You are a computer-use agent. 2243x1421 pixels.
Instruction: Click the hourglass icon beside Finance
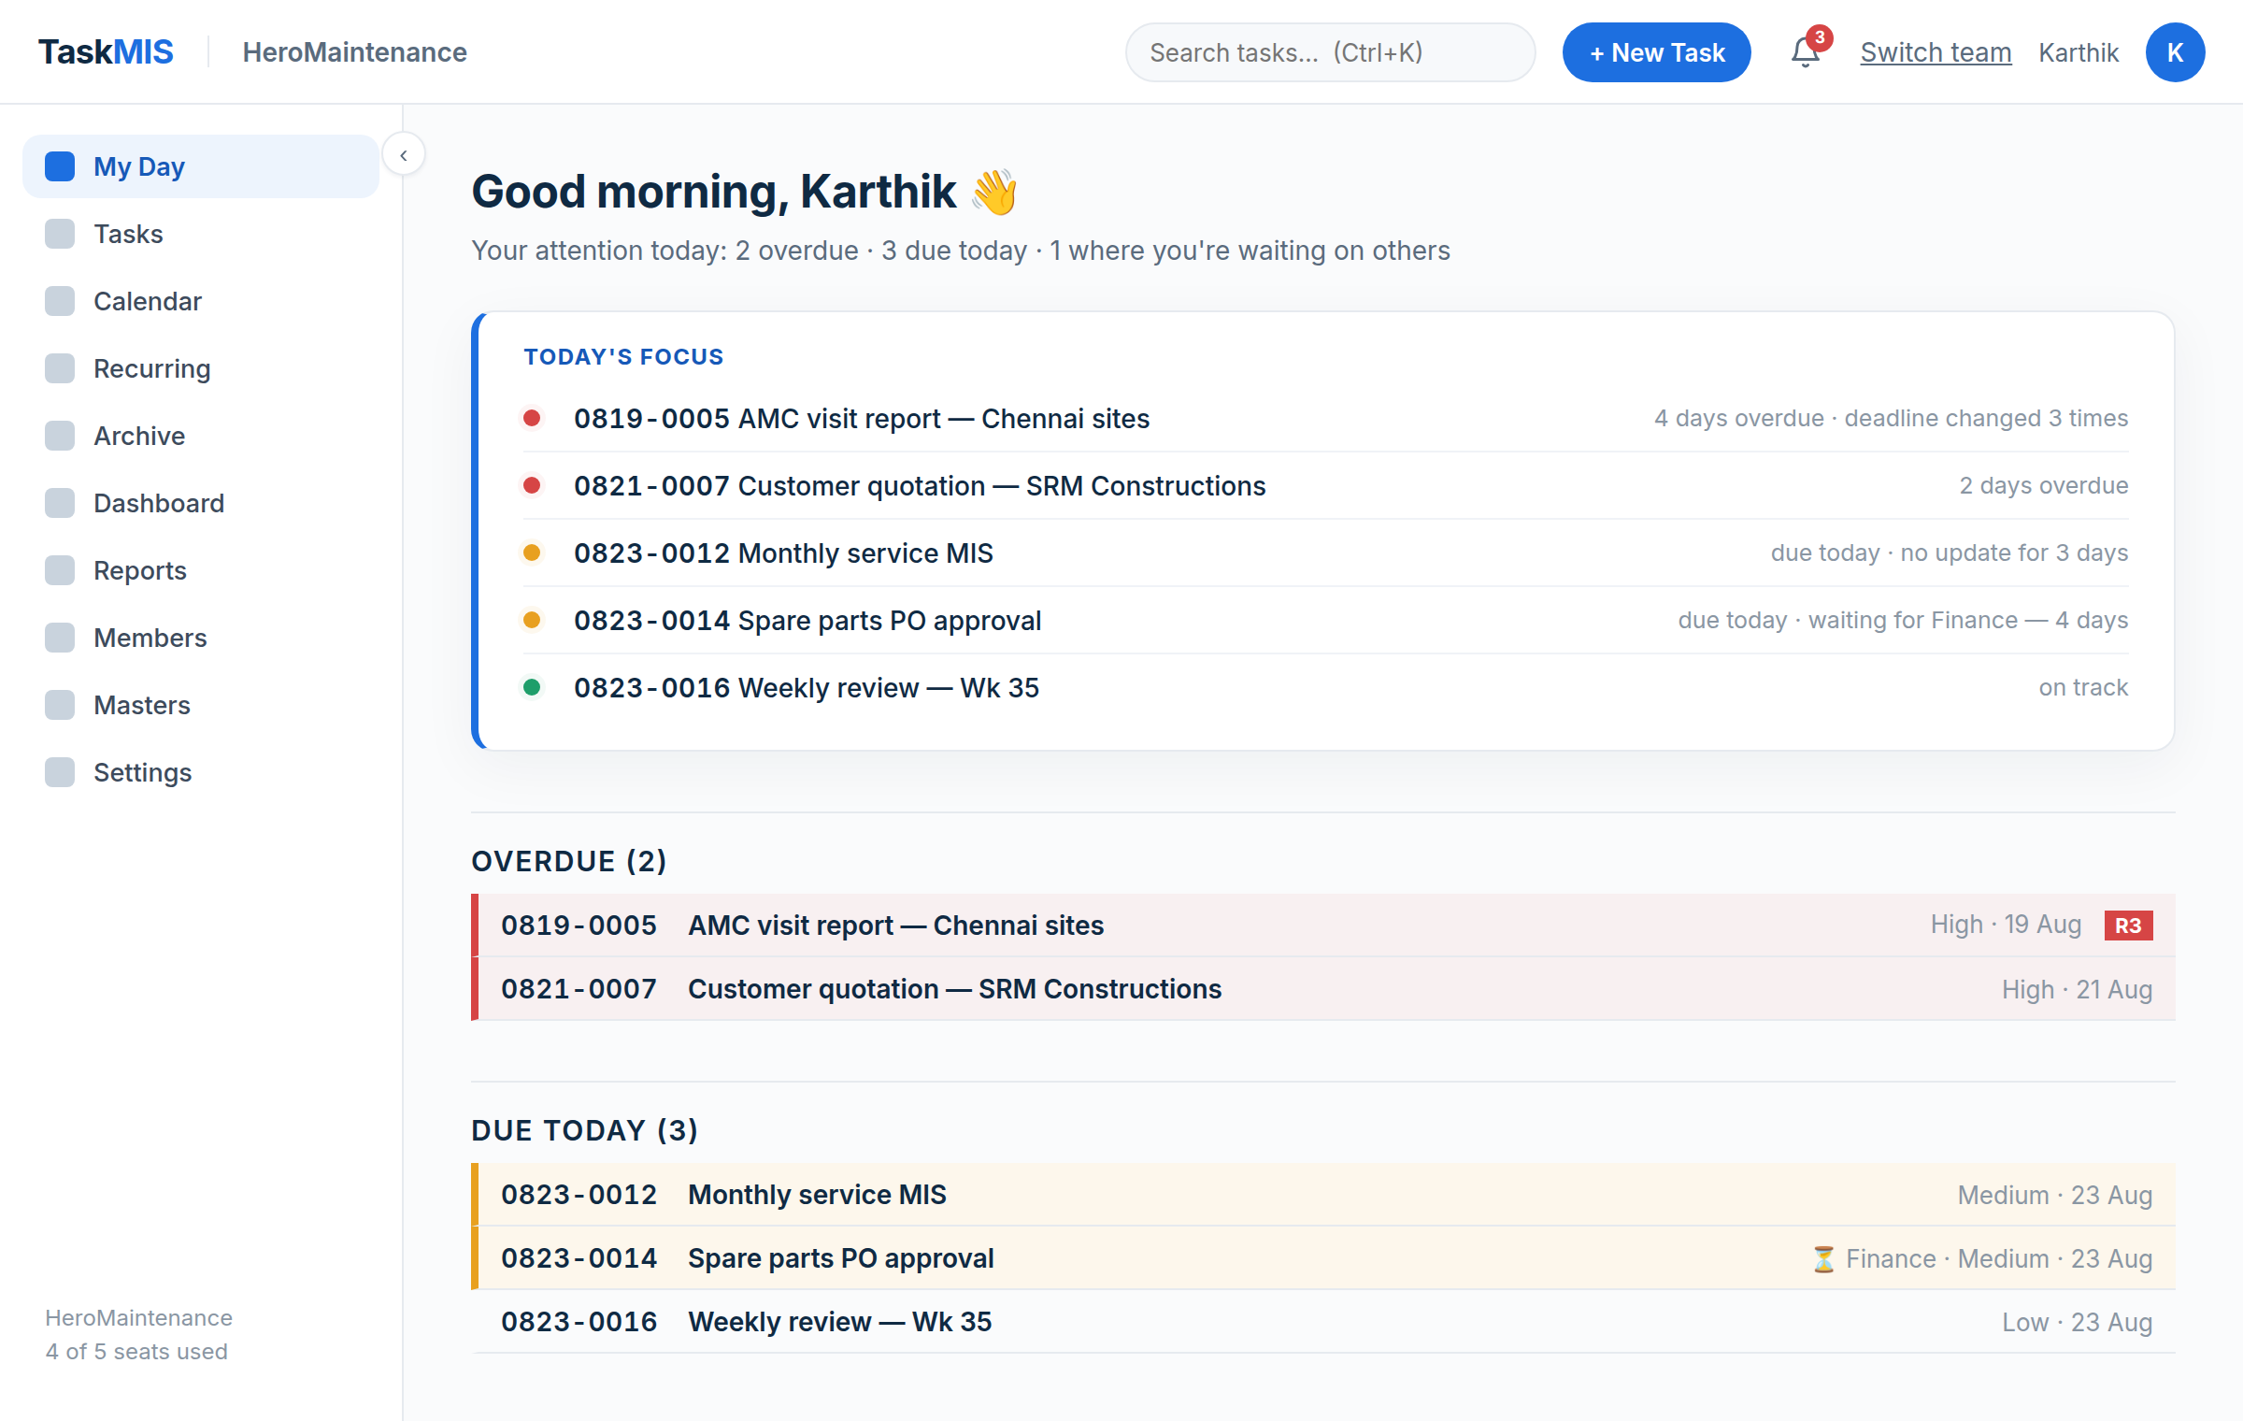click(1823, 1258)
